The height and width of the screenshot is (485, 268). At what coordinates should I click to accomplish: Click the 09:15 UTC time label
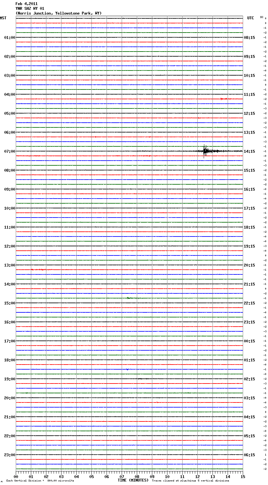[249, 57]
